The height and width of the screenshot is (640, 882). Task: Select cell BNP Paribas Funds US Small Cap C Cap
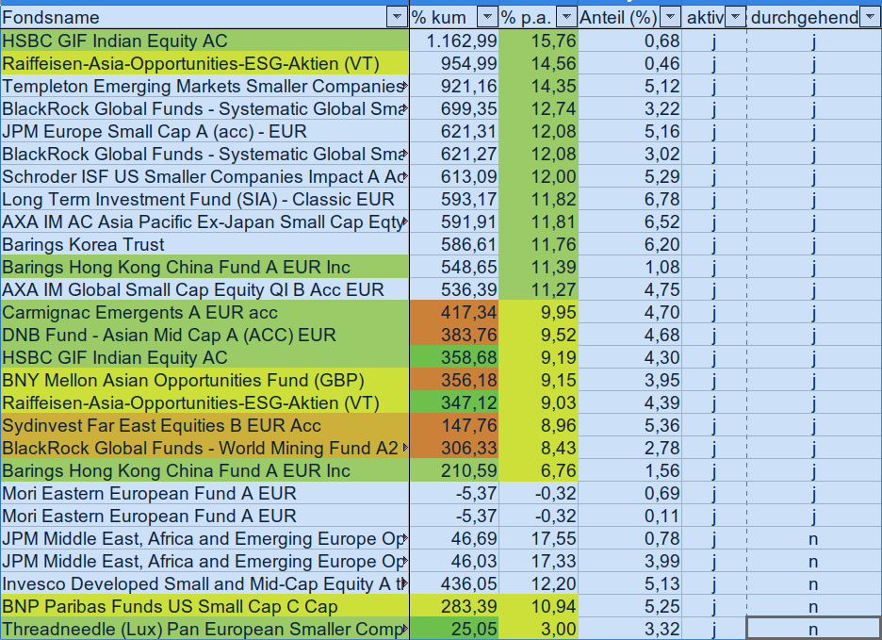click(x=204, y=606)
